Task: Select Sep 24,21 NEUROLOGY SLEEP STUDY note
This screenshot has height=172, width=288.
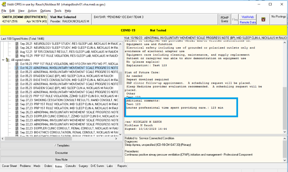Action: click(69, 48)
